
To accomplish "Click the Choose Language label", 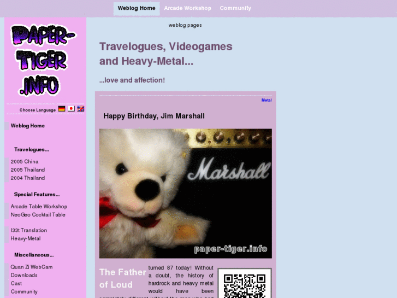I will pos(38,110).
